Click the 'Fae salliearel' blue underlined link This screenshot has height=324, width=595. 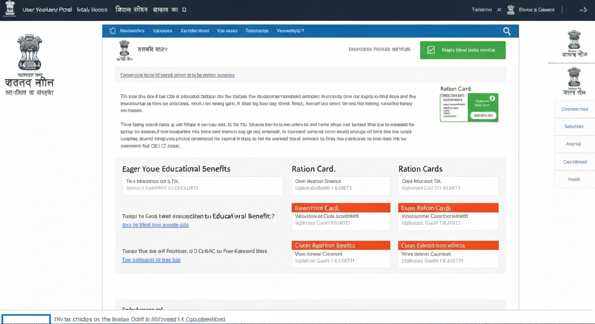click(x=151, y=260)
